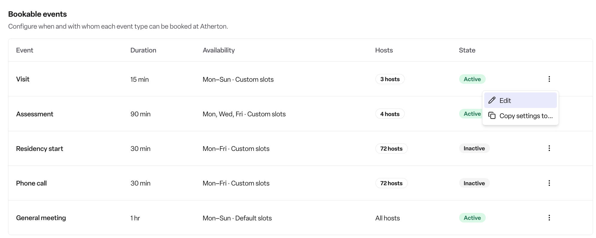Click Active badge on General meeting row
596x238 pixels.
tap(472, 218)
